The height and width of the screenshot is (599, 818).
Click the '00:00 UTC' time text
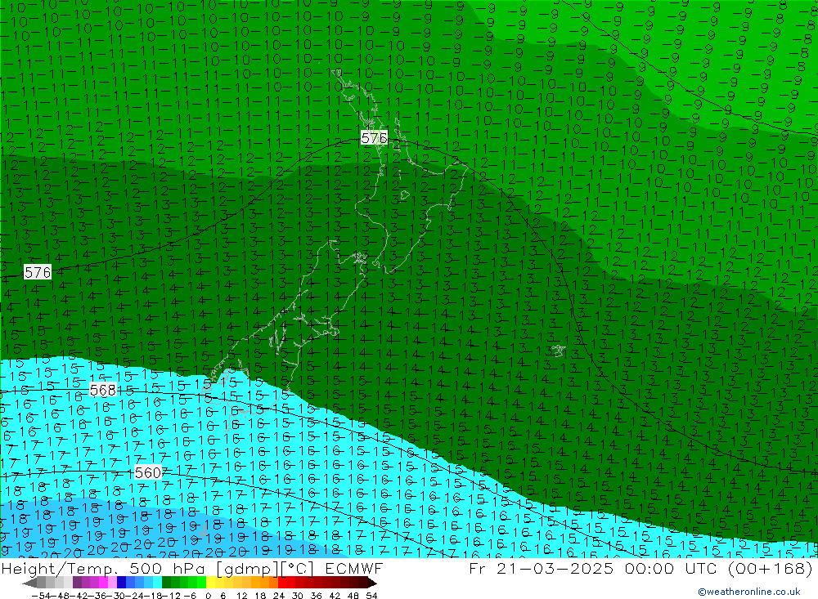pyautogui.click(x=670, y=568)
